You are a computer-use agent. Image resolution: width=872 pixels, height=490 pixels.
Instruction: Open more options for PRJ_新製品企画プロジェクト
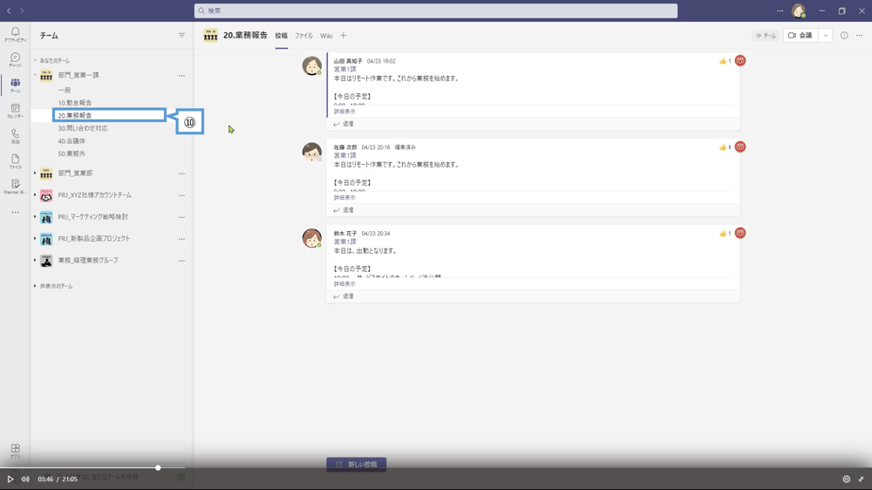[x=181, y=239]
